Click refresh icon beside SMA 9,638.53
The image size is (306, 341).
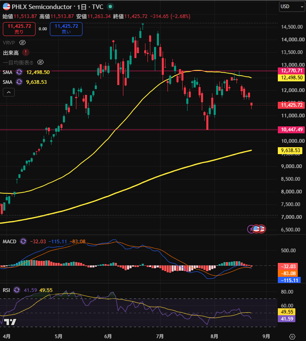(x=19, y=82)
